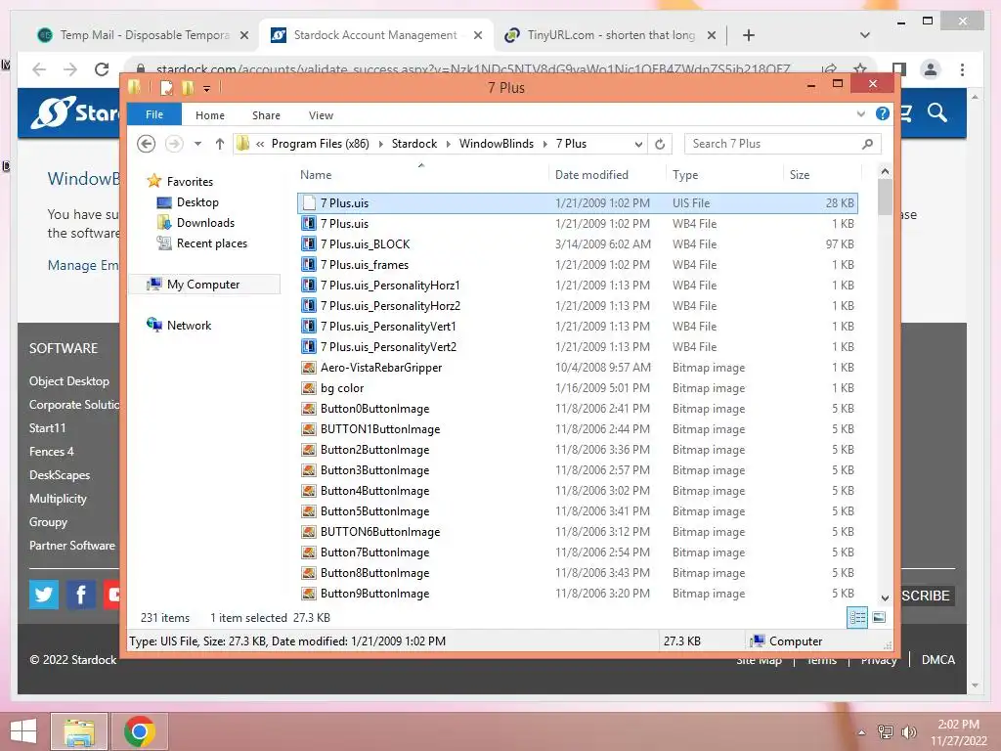Click New folder icon in quick access toolbar
1001x751 pixels.
pos(187,87)
